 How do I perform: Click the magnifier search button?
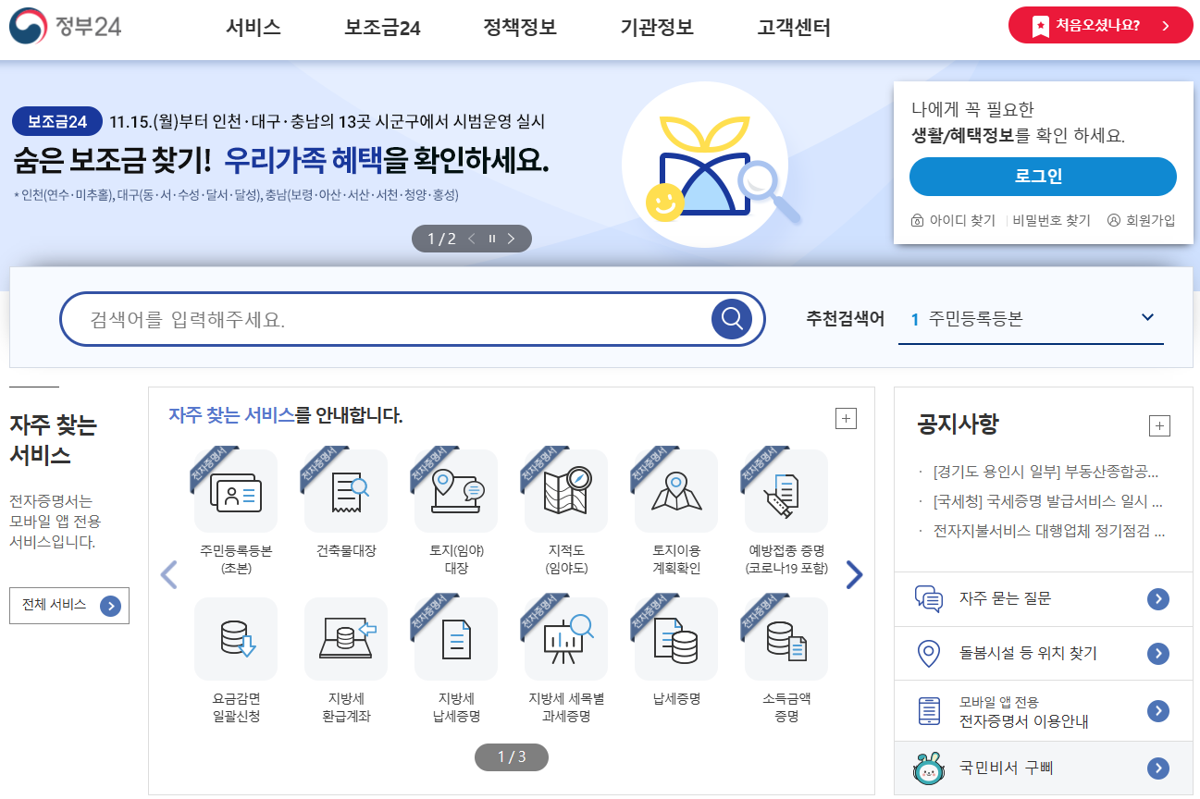[x=732, y=319]
